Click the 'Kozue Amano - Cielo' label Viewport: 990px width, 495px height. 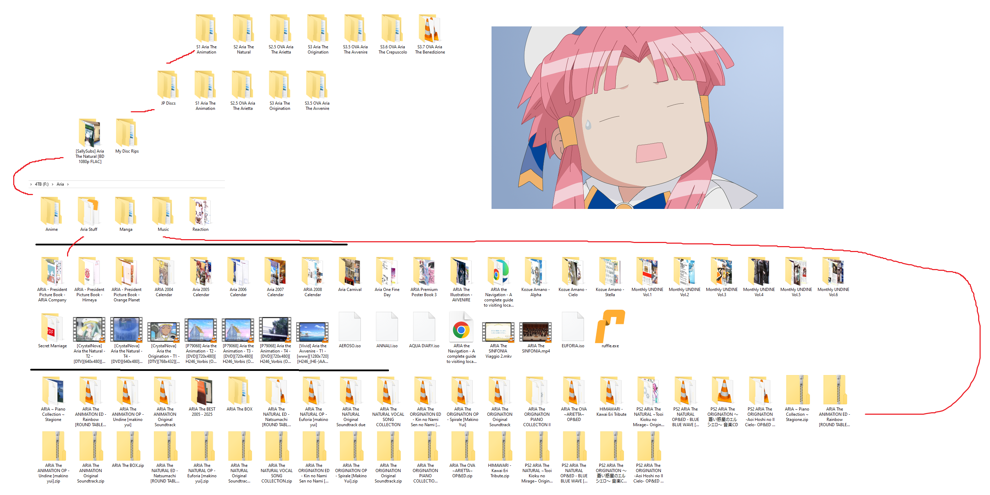click(x=573, y=292)
